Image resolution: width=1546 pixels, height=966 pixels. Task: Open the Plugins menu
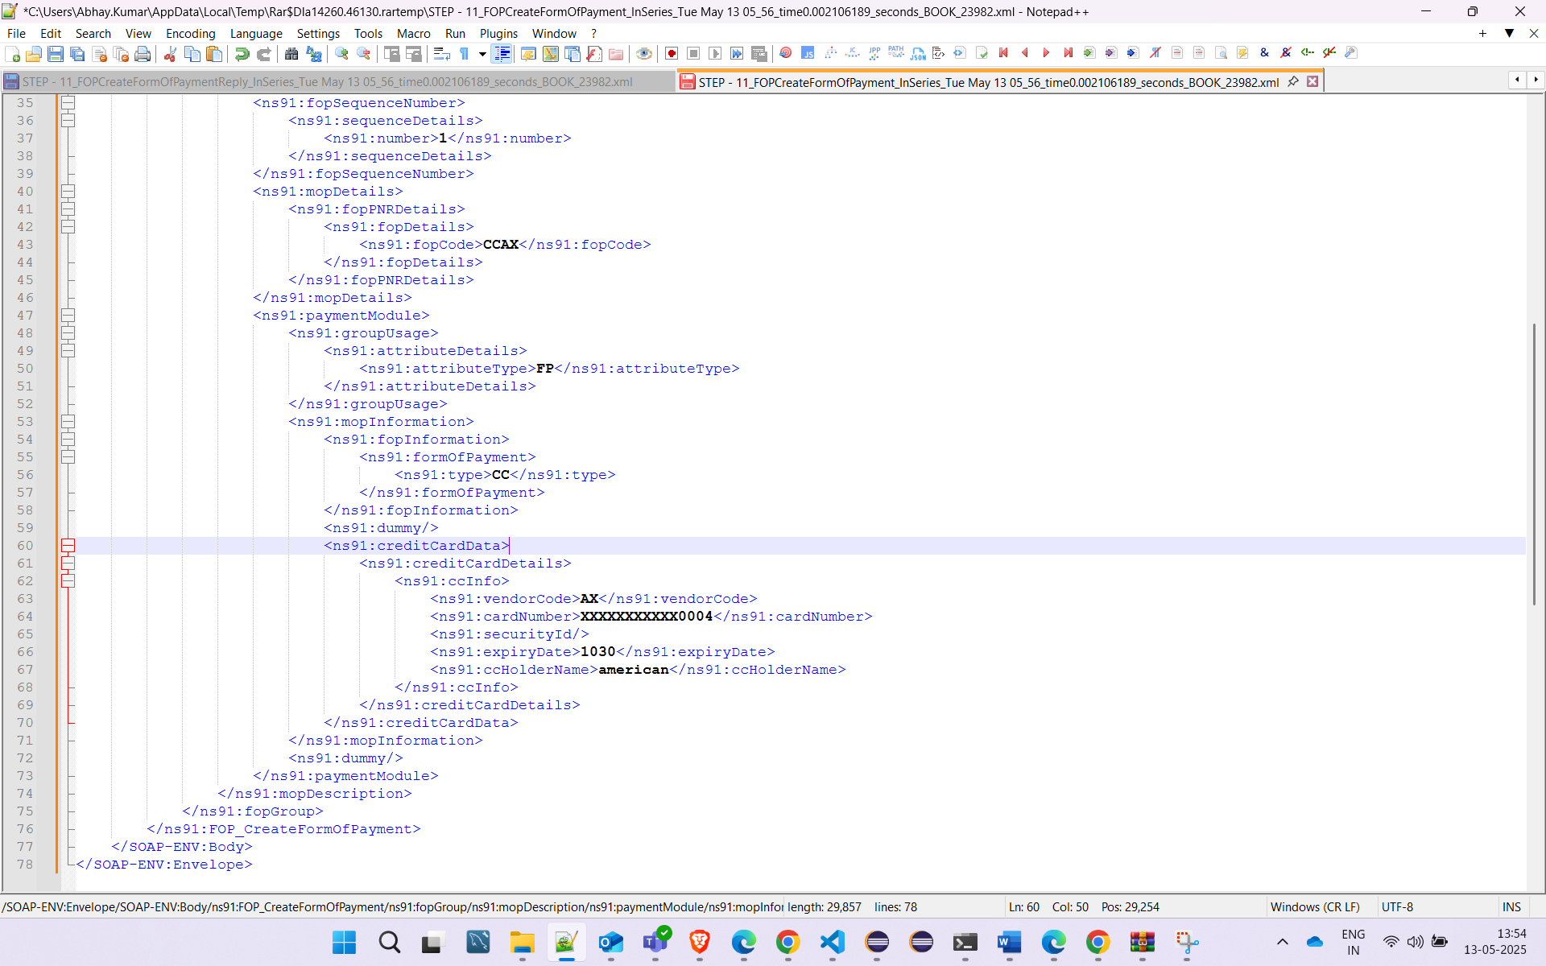[x=498, y=33]
